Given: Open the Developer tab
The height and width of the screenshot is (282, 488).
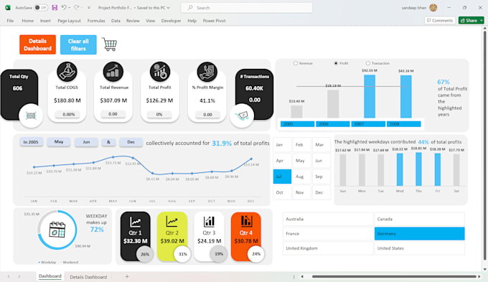Looking at the screenshot, I should tap(171, 21).
